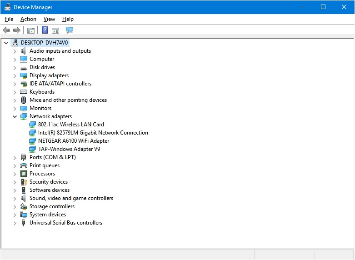Click the Intel 82579LM adapter icon
Image resolution: width=355 pixels, height=260 pixels.
coord(32,133)
